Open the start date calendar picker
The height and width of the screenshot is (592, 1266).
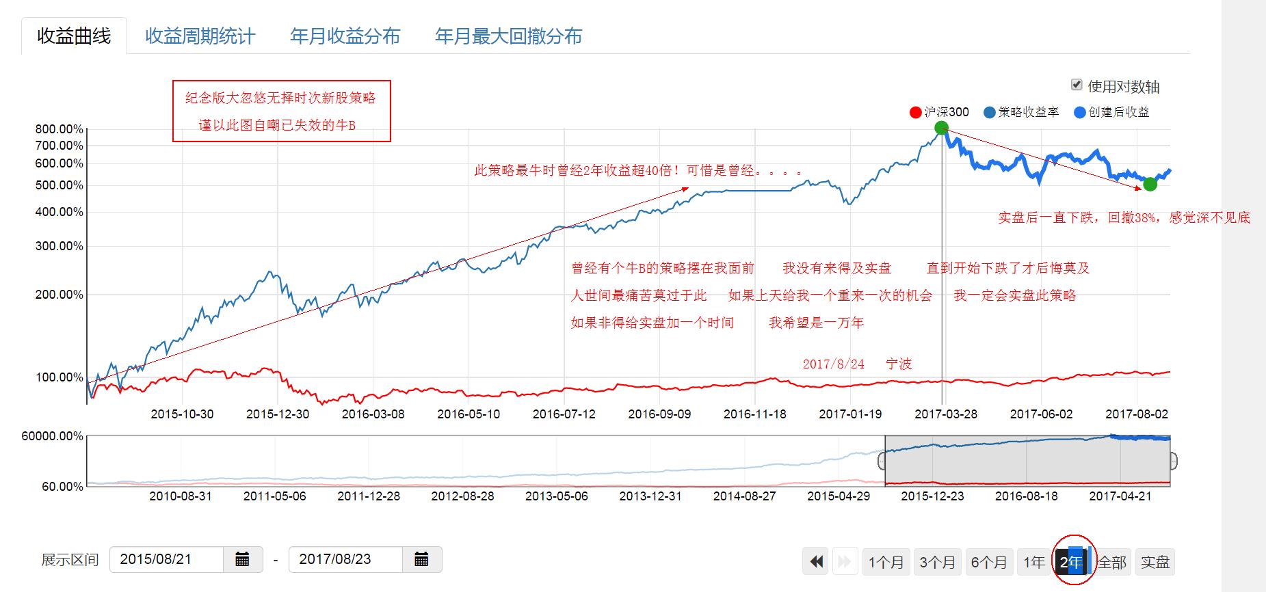(x=243, y=559)
